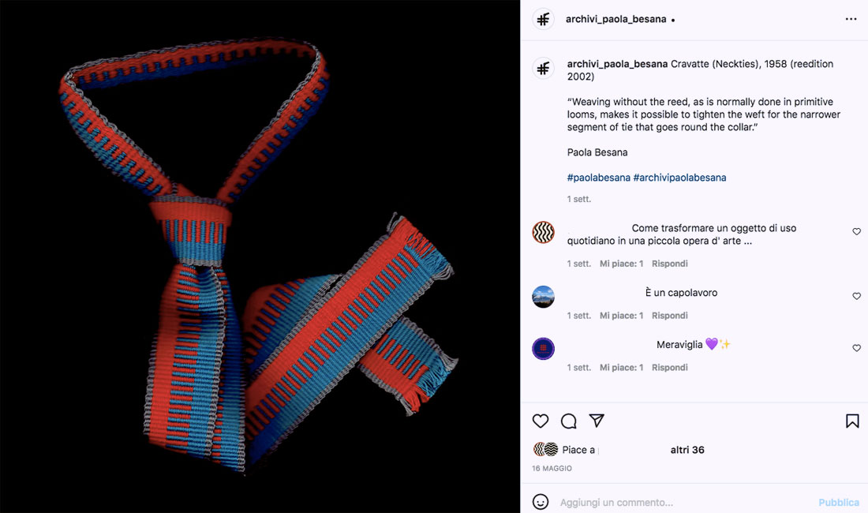Open the #paolabesana hashtag
The image size is (868, 513).
pos(598,178)
